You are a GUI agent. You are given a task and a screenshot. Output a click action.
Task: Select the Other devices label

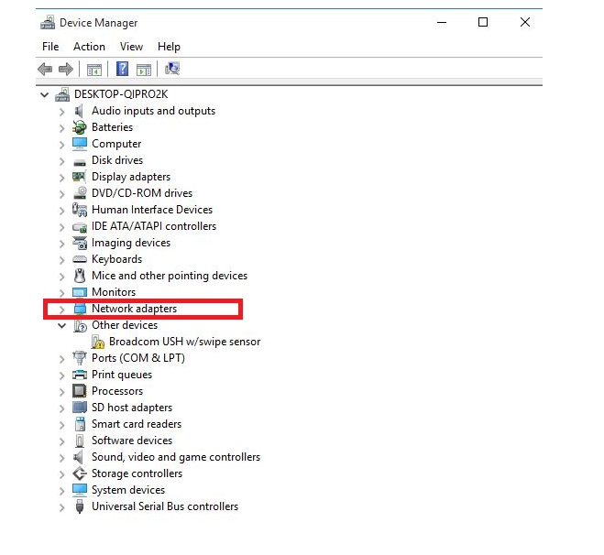125,325
